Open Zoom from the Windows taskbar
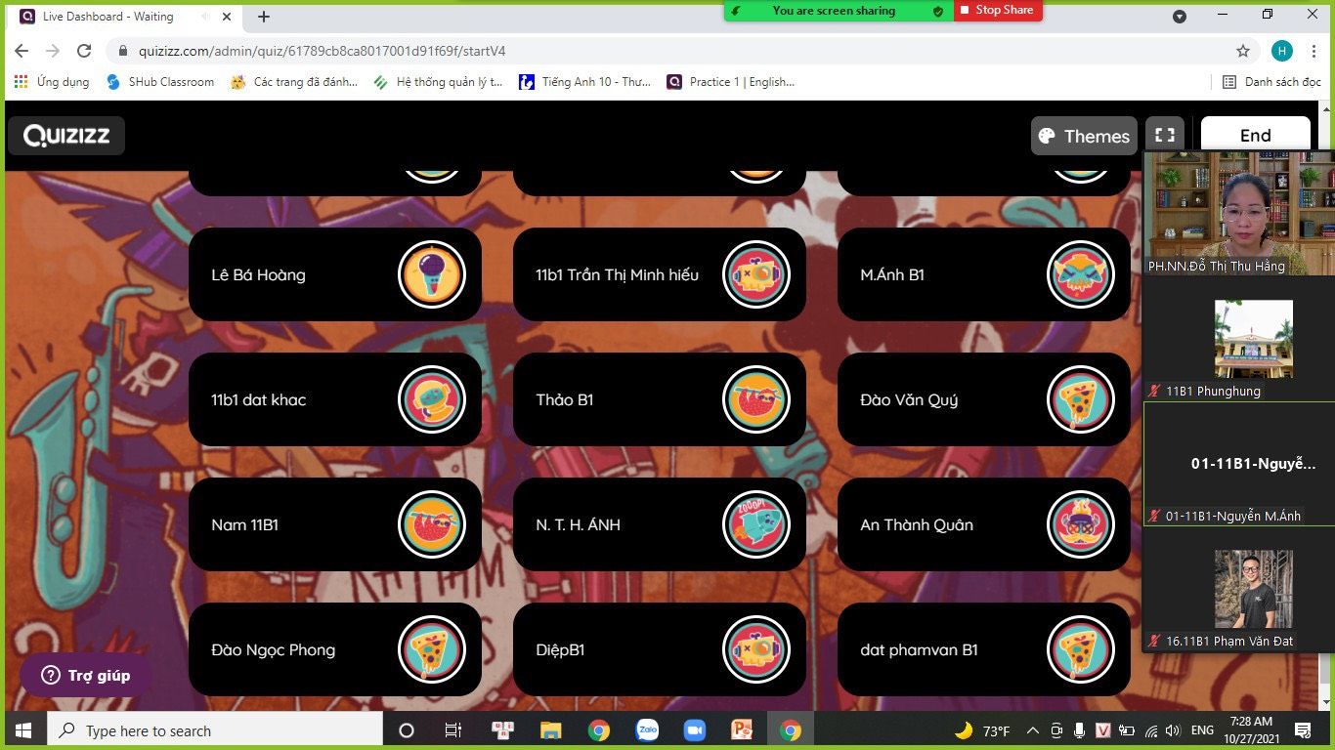Image resolution: width=1335 pixels, height=750 pixels. [694, 730]
